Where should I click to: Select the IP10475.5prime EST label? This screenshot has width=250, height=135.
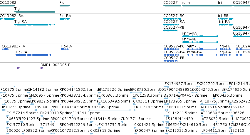point(14,95)
